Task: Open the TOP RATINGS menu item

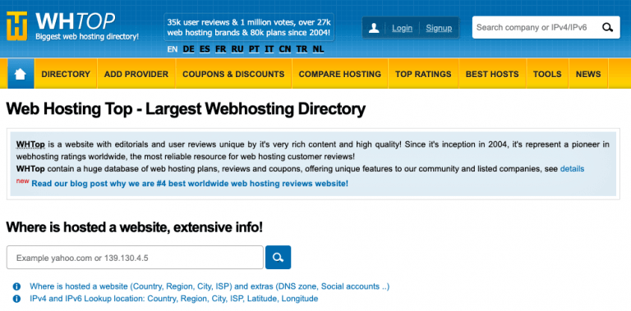Action: point(423,74)
